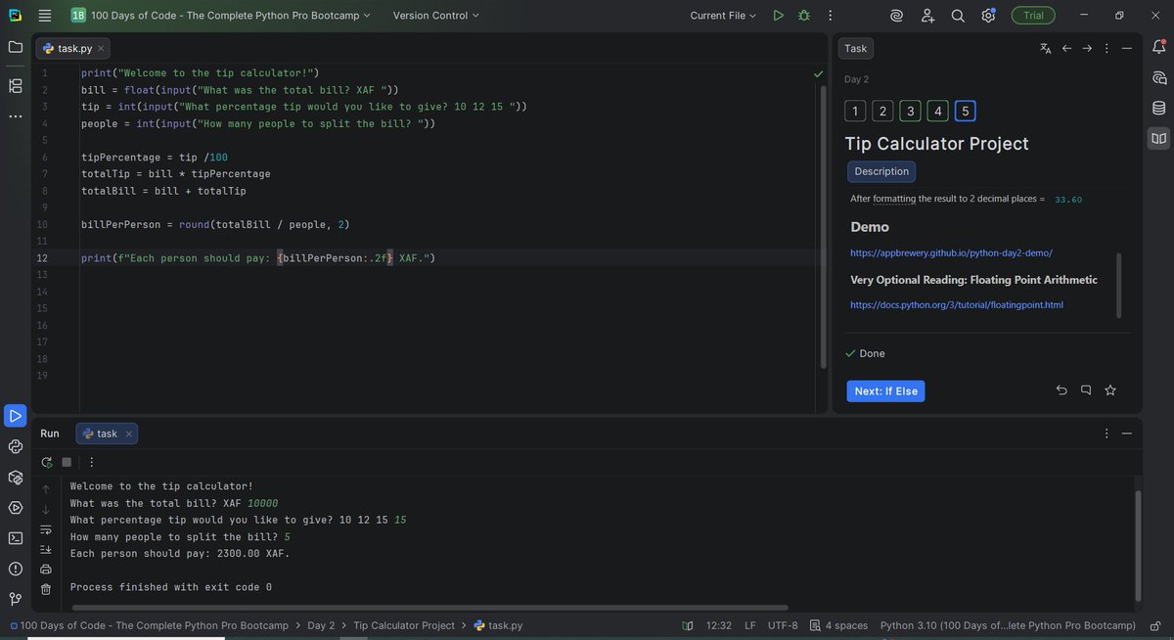Change LF line separator
The image size is (1174, 640).
pos(750,625)
